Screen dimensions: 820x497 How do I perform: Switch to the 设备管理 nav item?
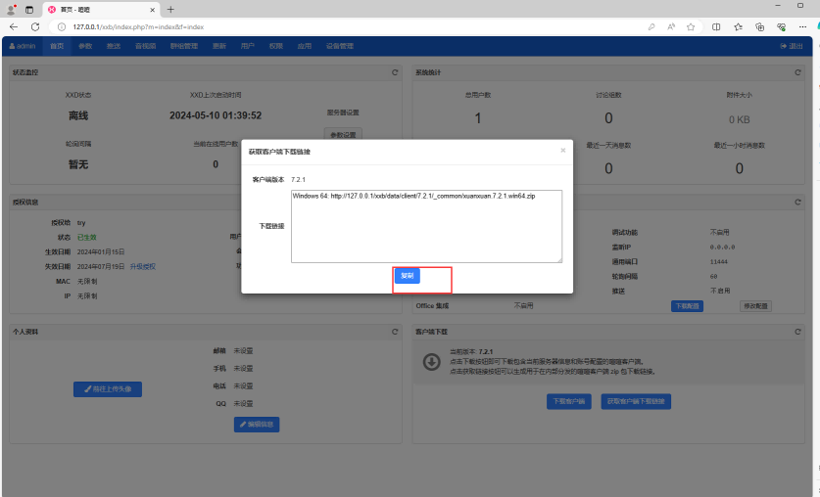[339, 46]
